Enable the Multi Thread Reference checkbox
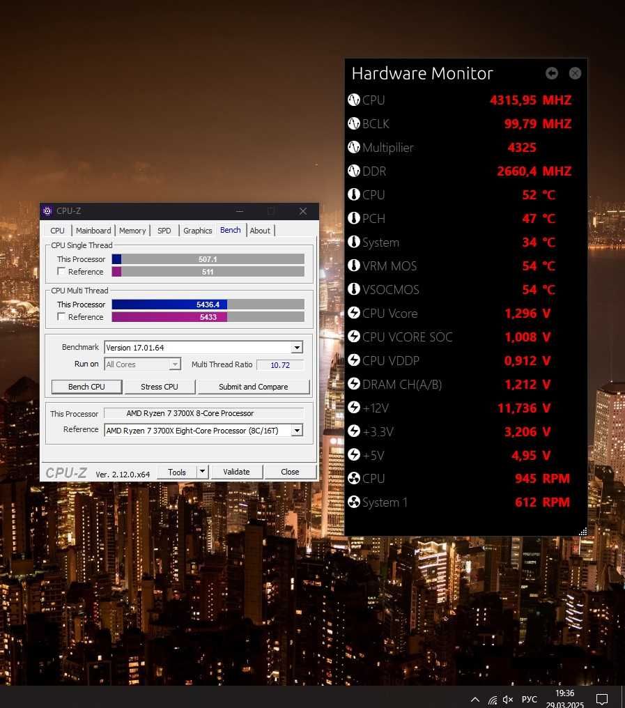 (61, 316)
